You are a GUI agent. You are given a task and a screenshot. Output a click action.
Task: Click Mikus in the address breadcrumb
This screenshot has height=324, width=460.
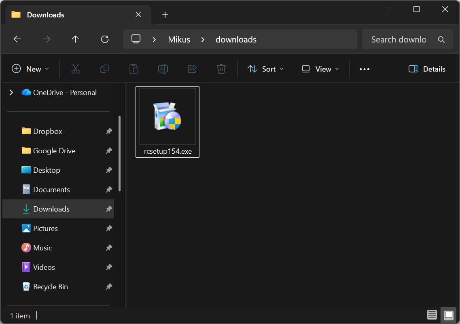coord(179,39)
